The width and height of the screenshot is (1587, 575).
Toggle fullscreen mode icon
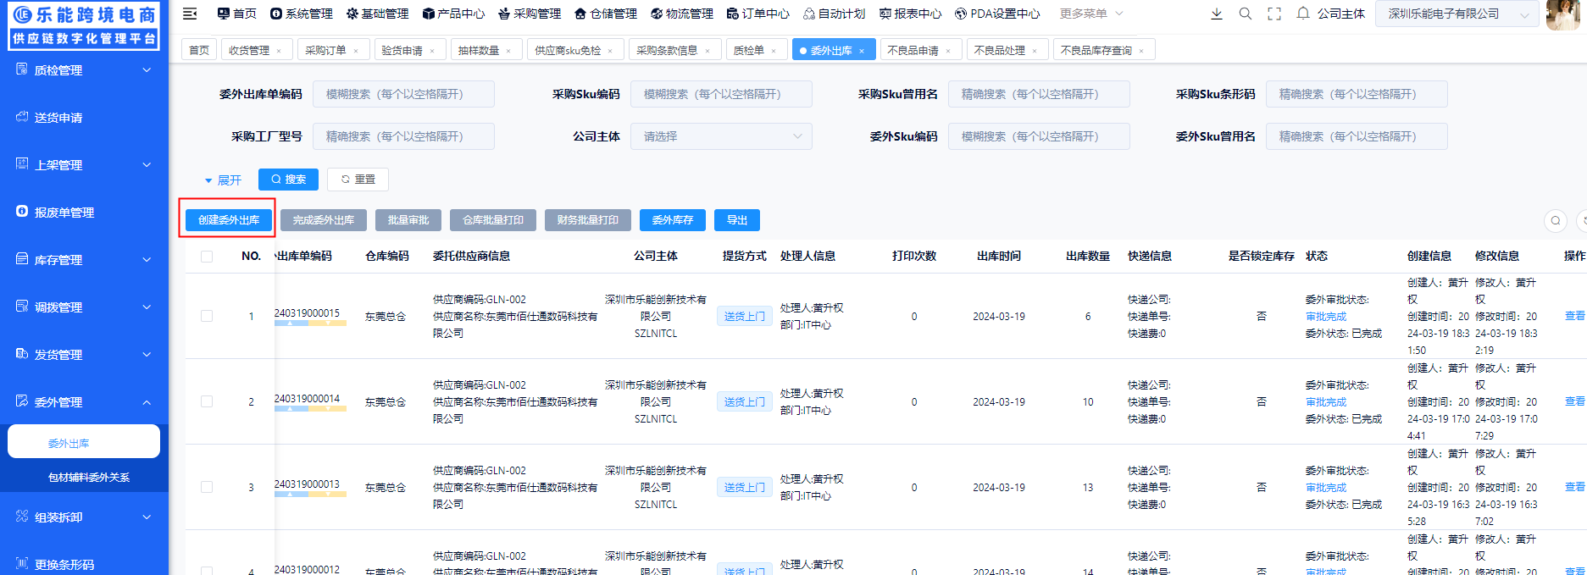pyautogui.click(x=1274, y=14)
